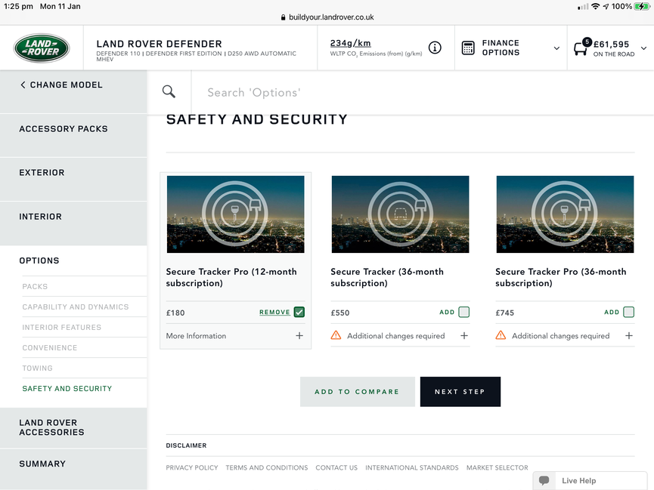Click the Search 'Options' input field

point(421,93)
